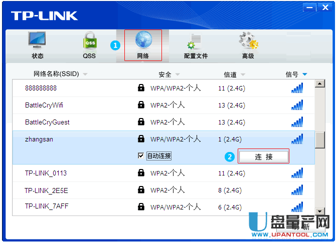Open the 状态 status monitor icon
Viewport: 336px width, 243px height.
[37, 40]
